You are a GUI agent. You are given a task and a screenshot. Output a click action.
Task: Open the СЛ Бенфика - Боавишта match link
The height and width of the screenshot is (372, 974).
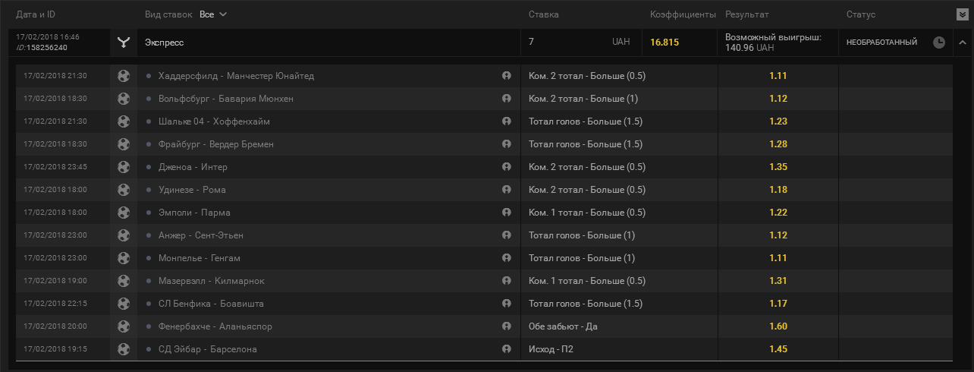[211, 304]
